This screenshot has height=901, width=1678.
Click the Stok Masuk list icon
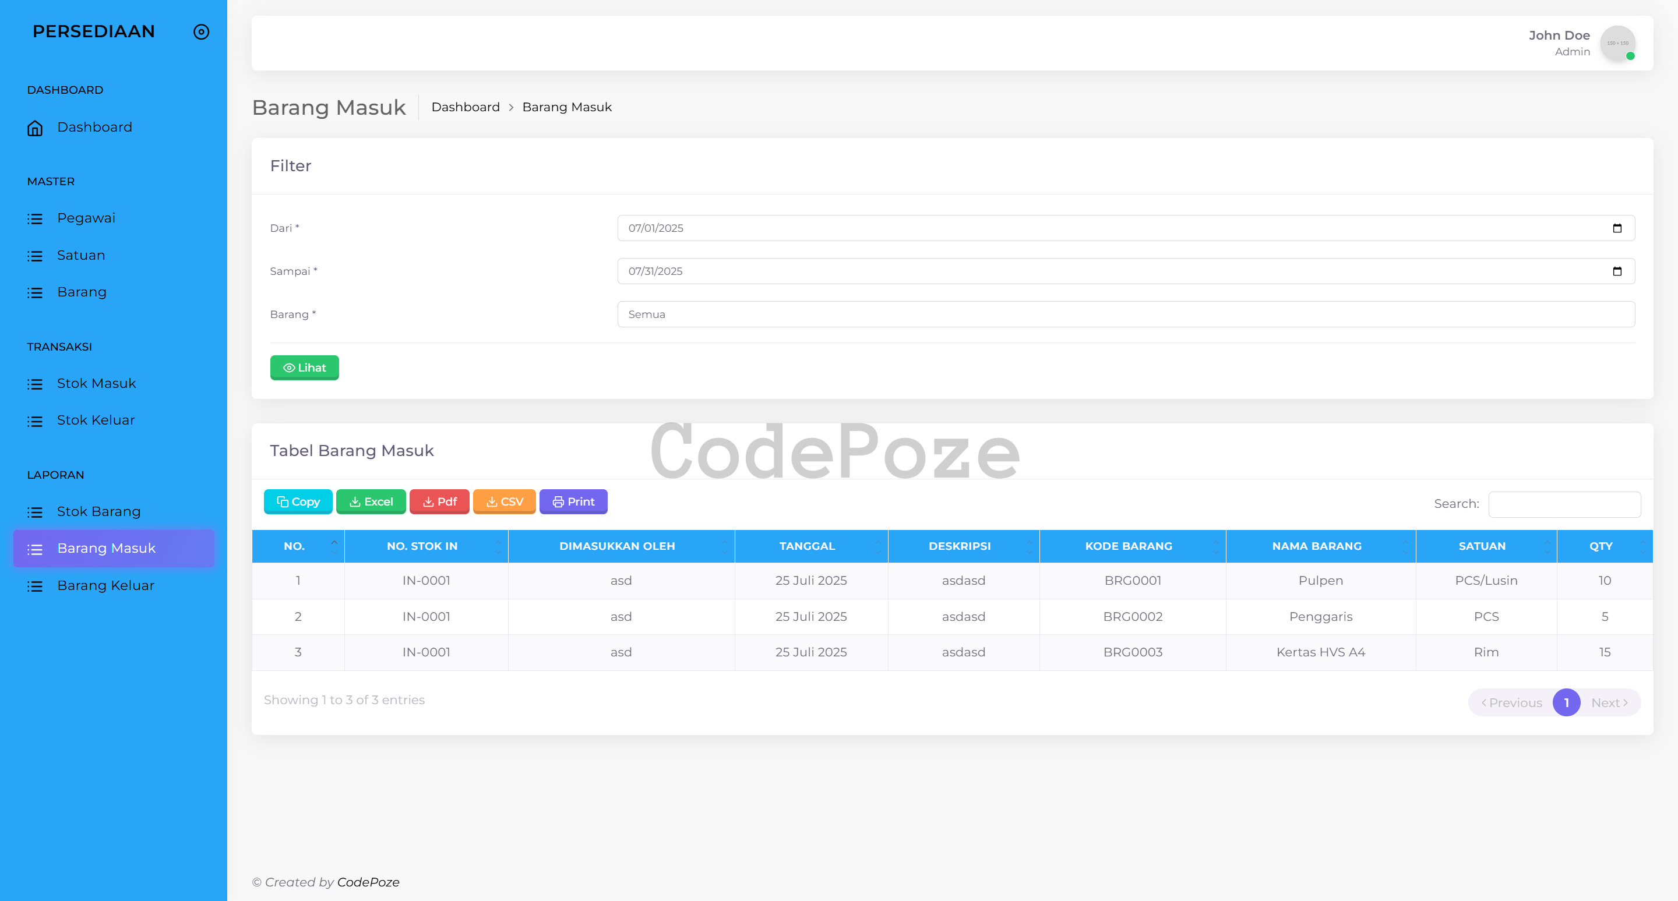point(35,384)
